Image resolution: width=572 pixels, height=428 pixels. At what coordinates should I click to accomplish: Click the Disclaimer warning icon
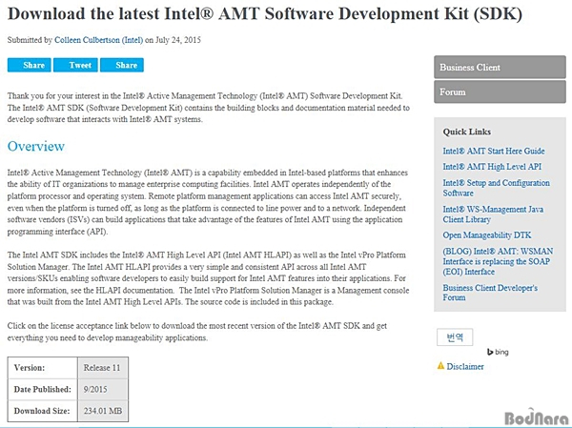440,366
